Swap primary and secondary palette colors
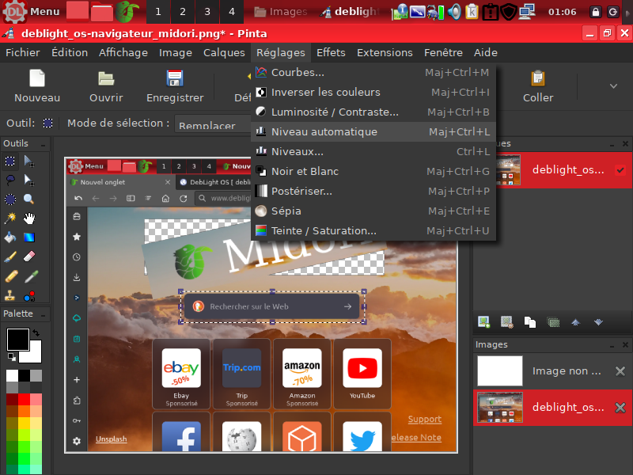 (x=36, y=334)
